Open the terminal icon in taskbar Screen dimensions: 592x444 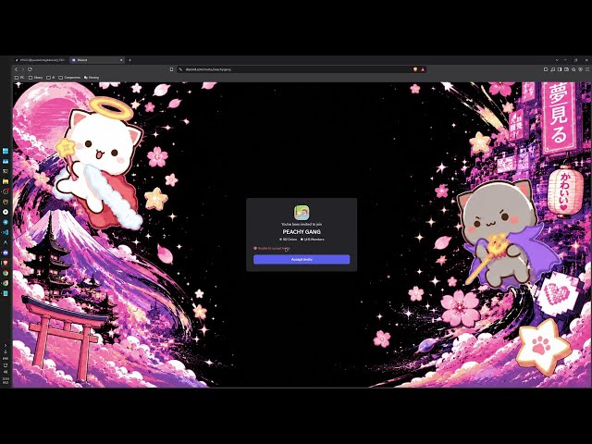[6, 171]
